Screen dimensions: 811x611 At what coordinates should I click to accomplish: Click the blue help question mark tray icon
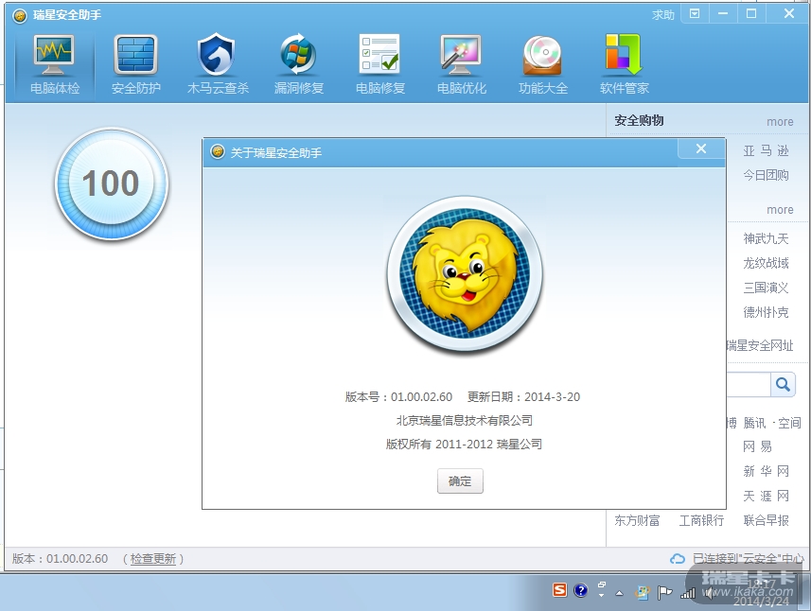coord(581,590)
